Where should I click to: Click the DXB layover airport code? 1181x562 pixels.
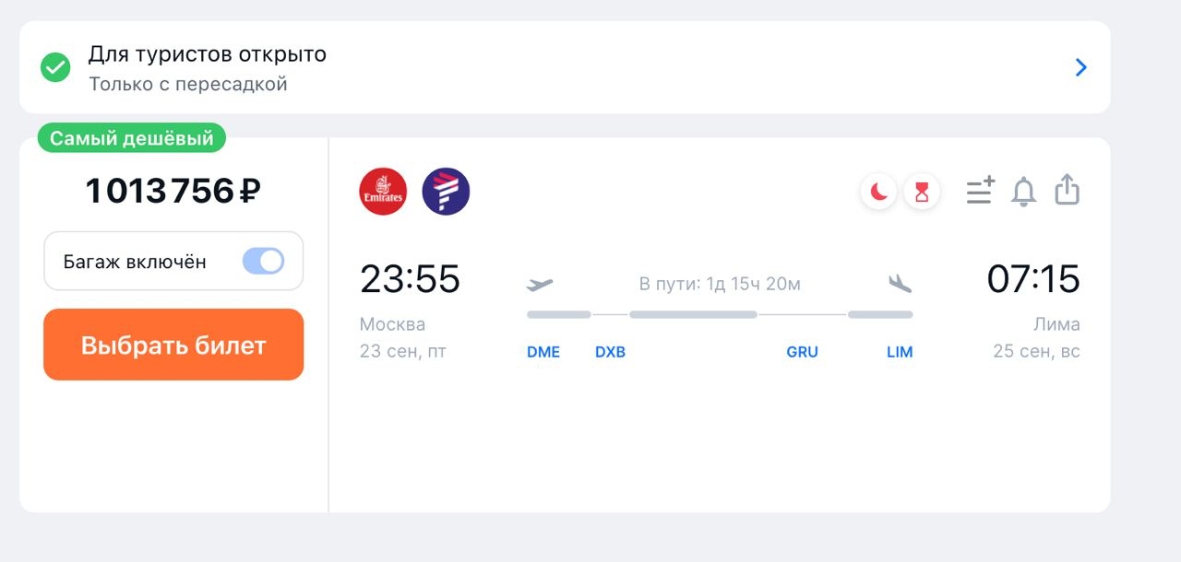[x=610, y=352]
